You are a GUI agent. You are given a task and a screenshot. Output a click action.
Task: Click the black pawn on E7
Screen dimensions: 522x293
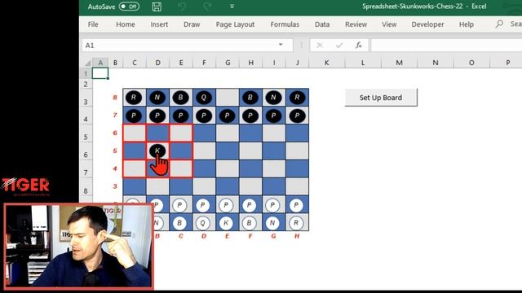click(x=227, y=116)
